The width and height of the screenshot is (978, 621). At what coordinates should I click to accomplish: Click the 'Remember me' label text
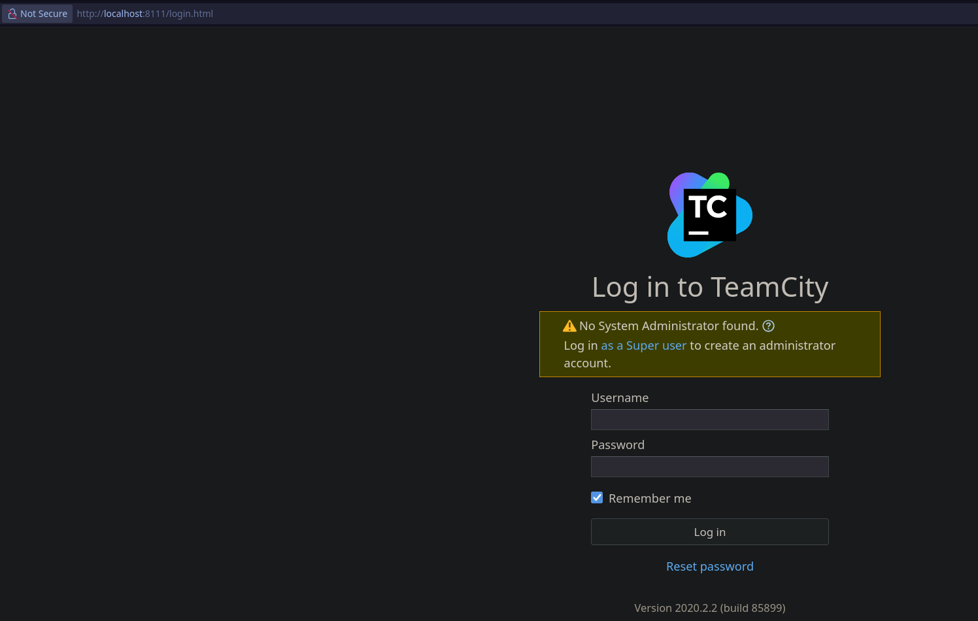[x=650, y=499]
